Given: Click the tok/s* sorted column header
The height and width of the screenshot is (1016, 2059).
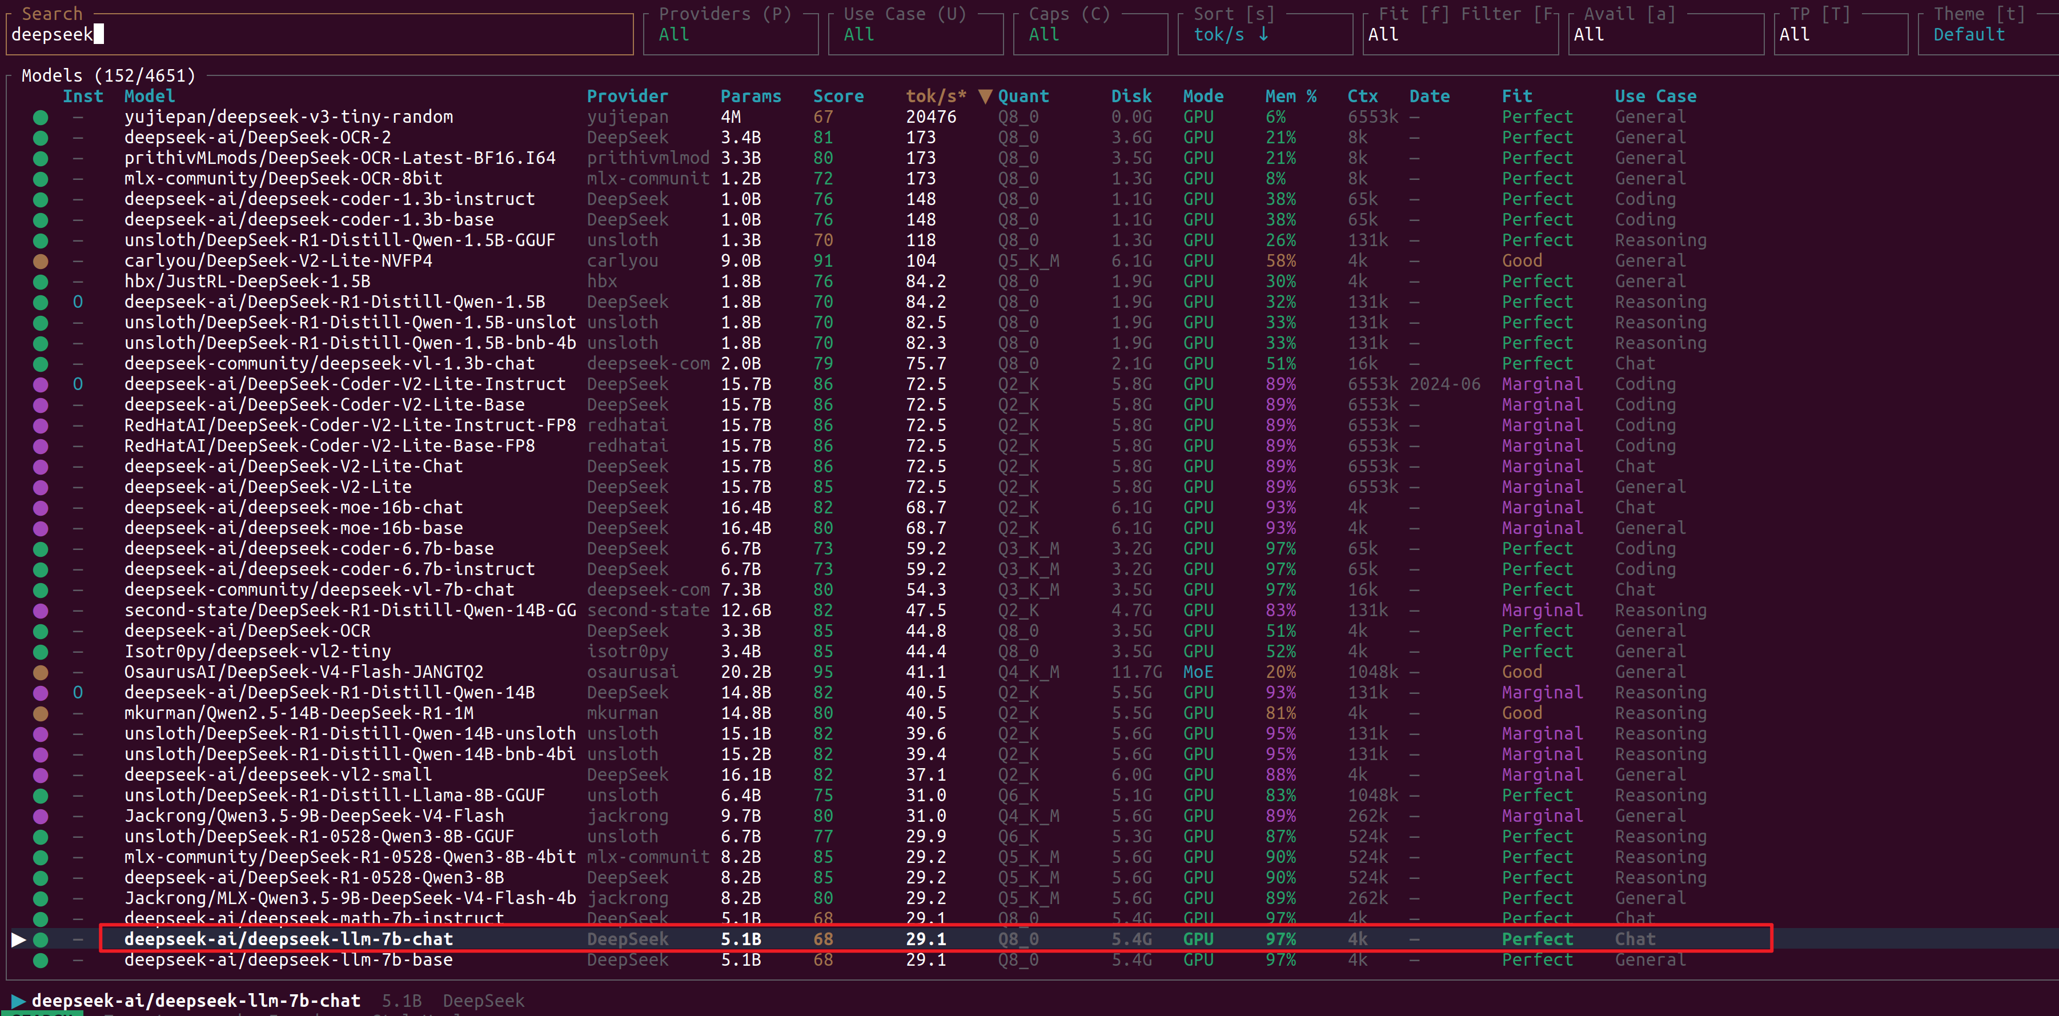Looking at the screenshot, I should [936, 96].
